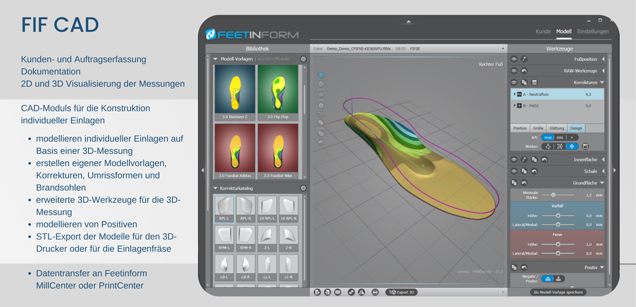Switch to the Größe tab
Viewport: 636px width, 307px height.
[x=537, y=128]
